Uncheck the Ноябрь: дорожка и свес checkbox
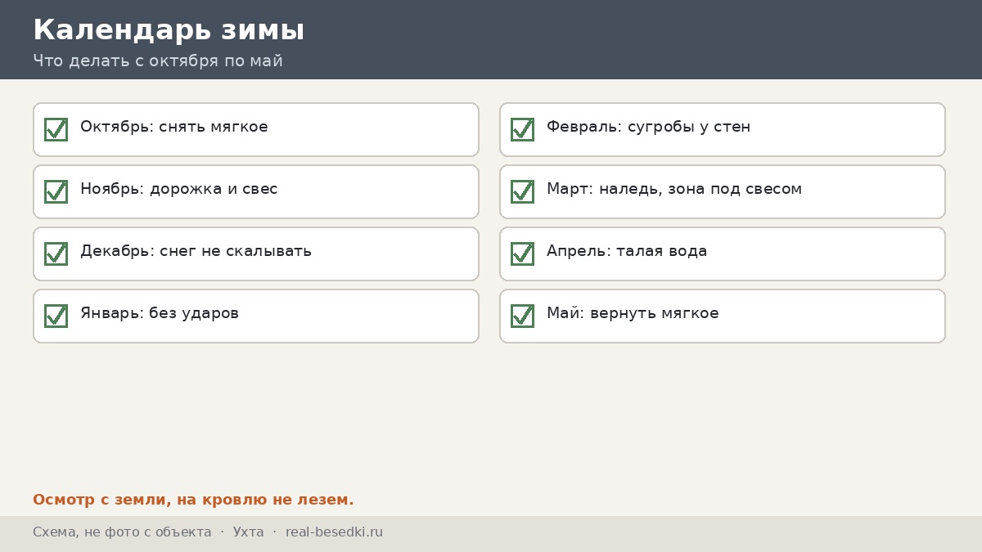The width and height of the screenshot is (982, 552). coord(56,191)
